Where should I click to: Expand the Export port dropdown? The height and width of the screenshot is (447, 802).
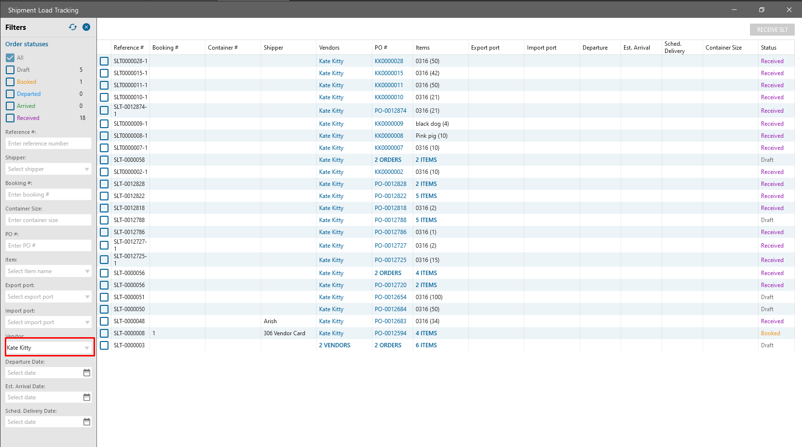click(48, 297)
